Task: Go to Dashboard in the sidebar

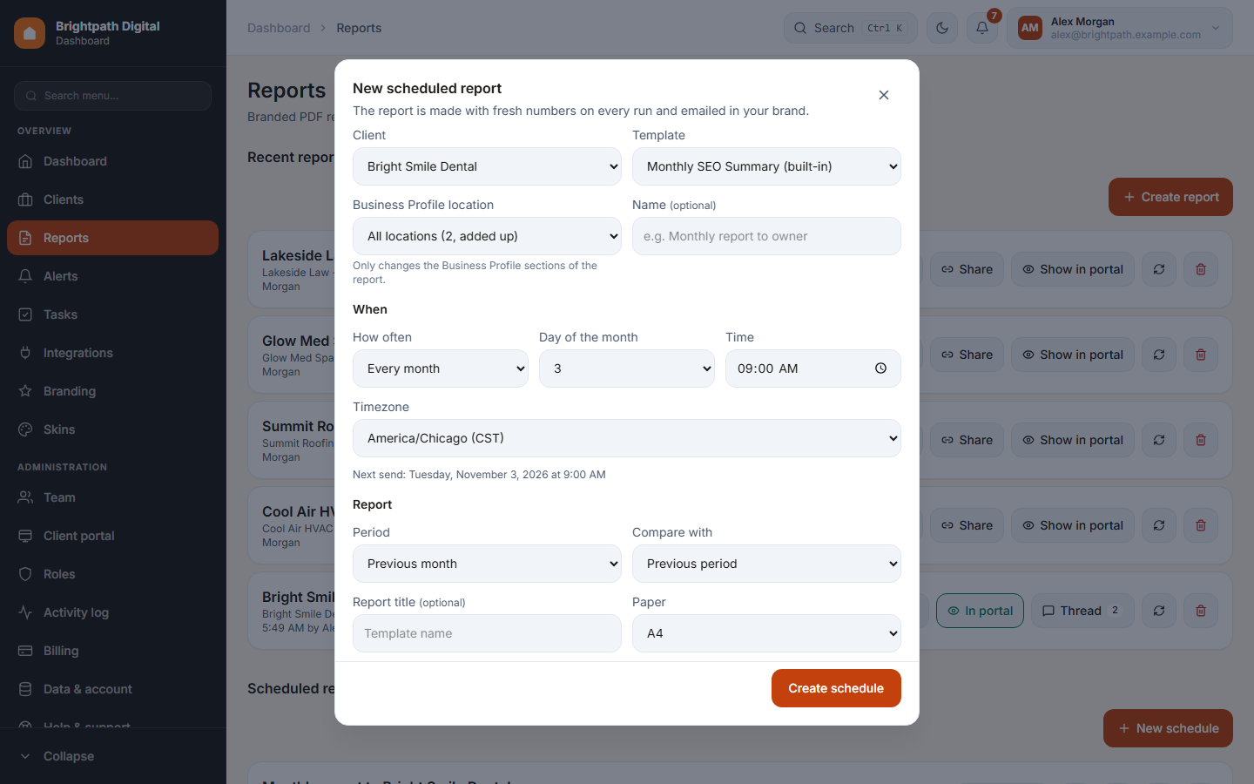Action: click(x=113, y=161)
